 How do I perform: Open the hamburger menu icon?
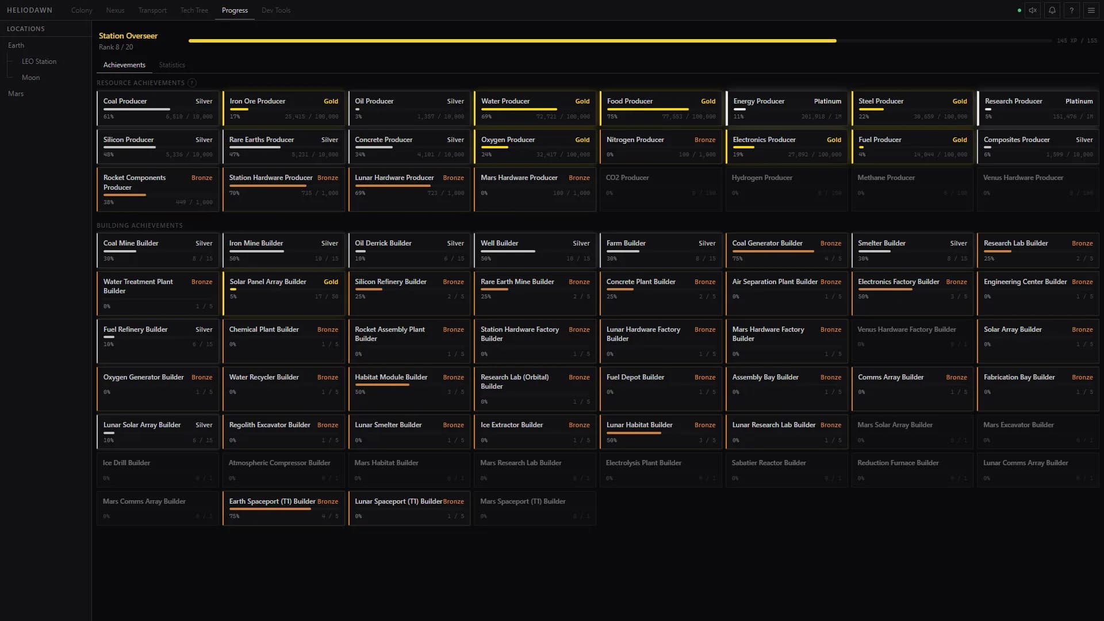pyautogui.click(x=1091, y=10)
